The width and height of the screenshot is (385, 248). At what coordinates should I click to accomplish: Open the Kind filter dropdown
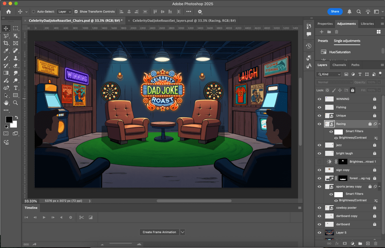tap(329, 74)
